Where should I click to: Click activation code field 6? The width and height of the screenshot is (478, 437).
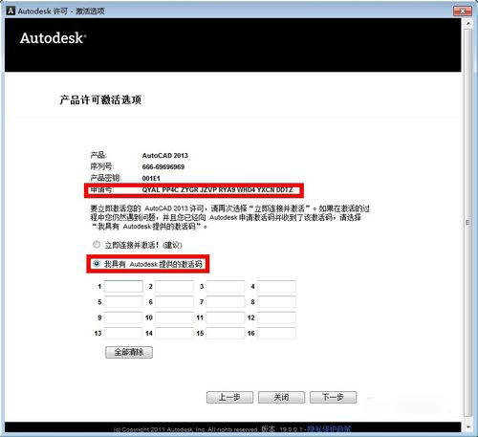point(174,302)
